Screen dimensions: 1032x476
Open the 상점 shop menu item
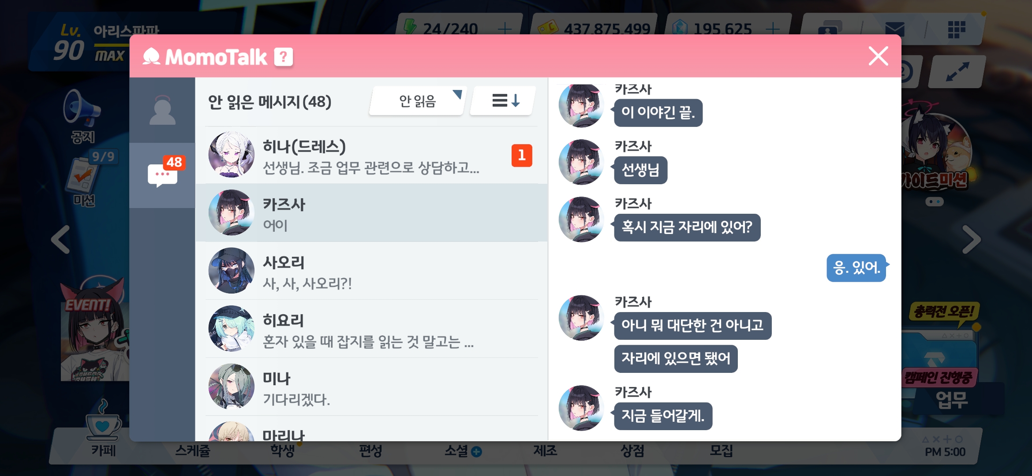click(x=632, y=451)
